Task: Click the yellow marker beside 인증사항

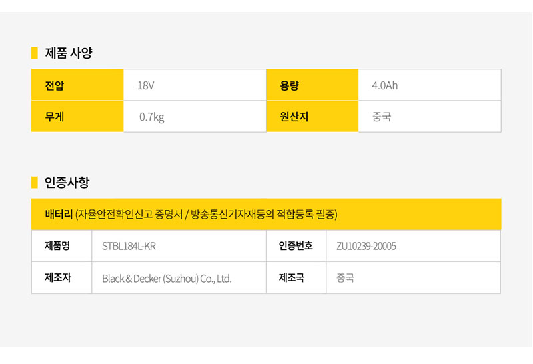Action: (x=35, y=183)
